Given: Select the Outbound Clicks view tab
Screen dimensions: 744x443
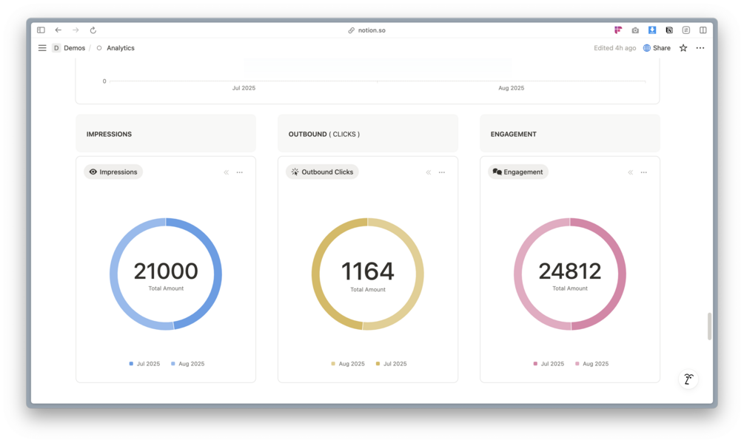Looking at the screenshot, I should coord(322,172).
